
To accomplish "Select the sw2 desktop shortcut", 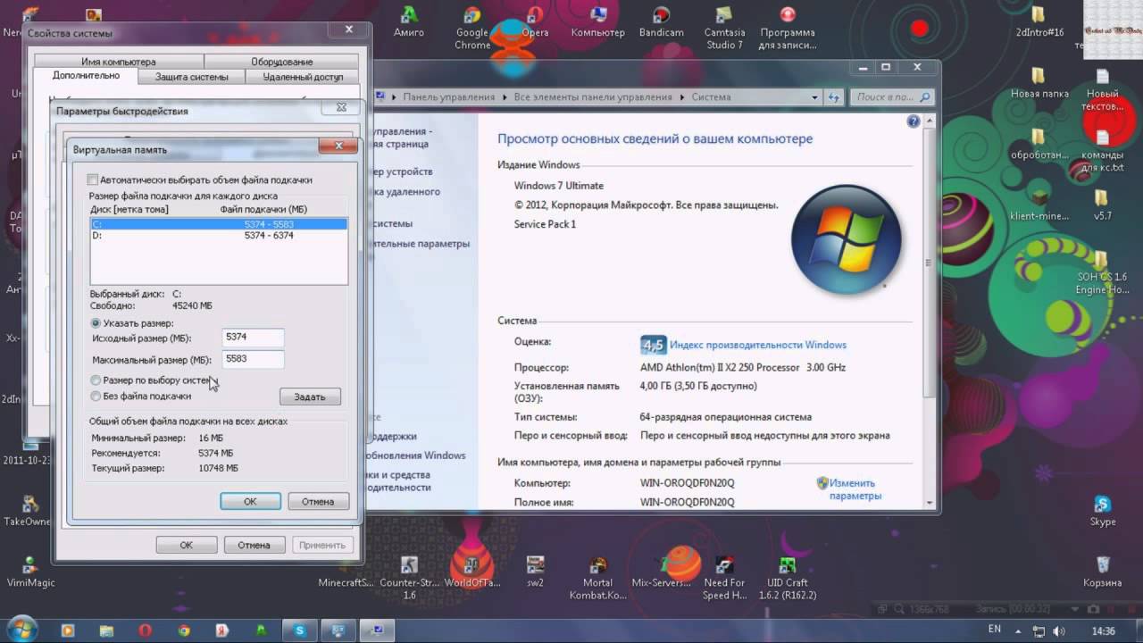I will pos(535,572).
